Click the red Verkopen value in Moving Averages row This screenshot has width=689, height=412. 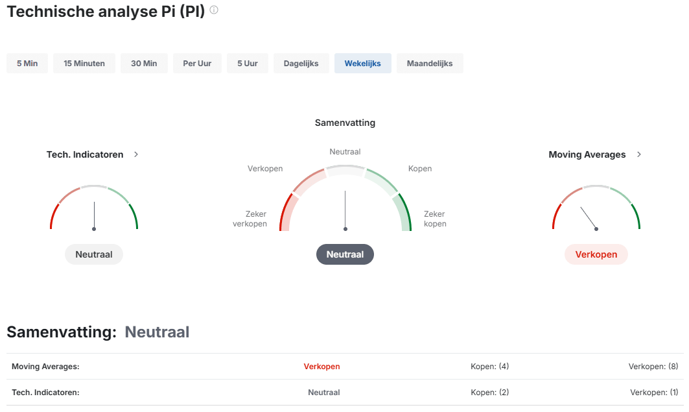coord(321,367)
